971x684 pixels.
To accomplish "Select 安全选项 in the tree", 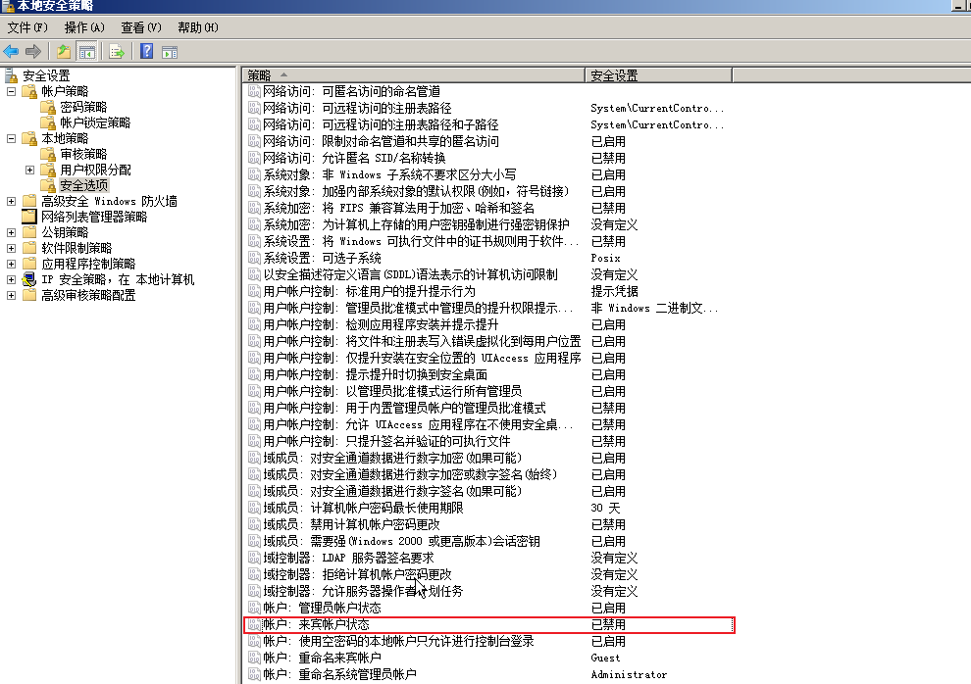I will (84, 185).
